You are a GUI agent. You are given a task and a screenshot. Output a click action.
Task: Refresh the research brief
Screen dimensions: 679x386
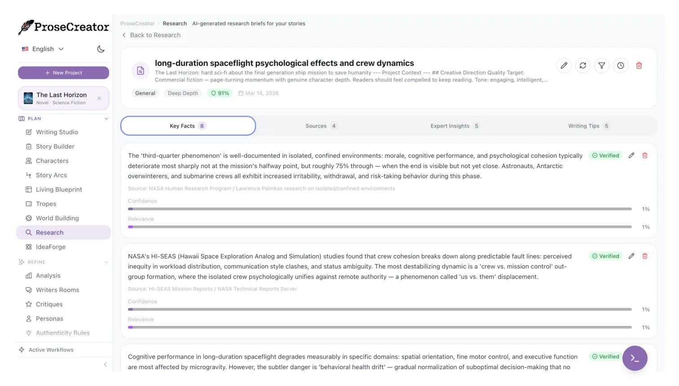tap(582, 65)
